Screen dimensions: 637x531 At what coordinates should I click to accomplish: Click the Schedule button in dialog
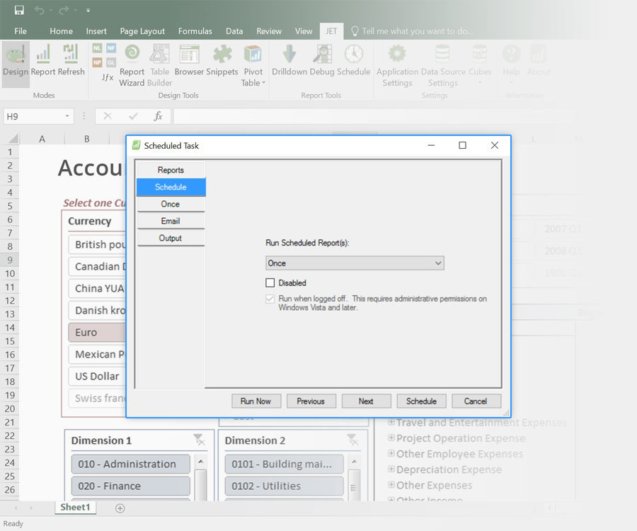point(421,401)
